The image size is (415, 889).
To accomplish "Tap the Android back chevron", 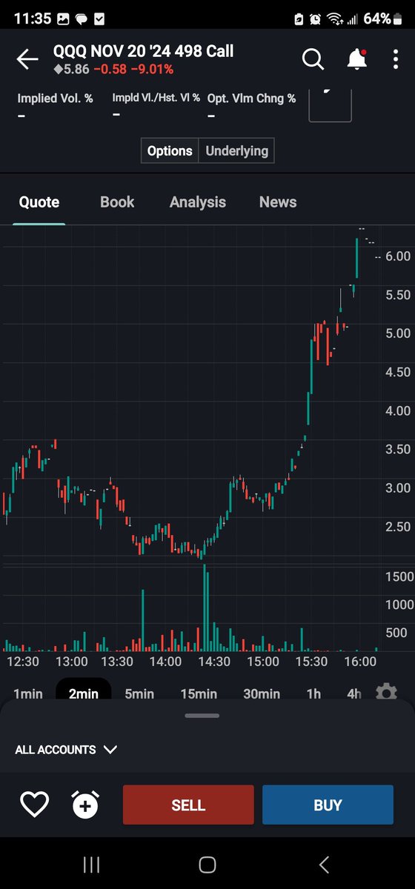I will pos(324,864).
